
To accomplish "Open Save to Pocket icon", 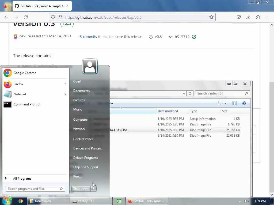I will (238, 17).
